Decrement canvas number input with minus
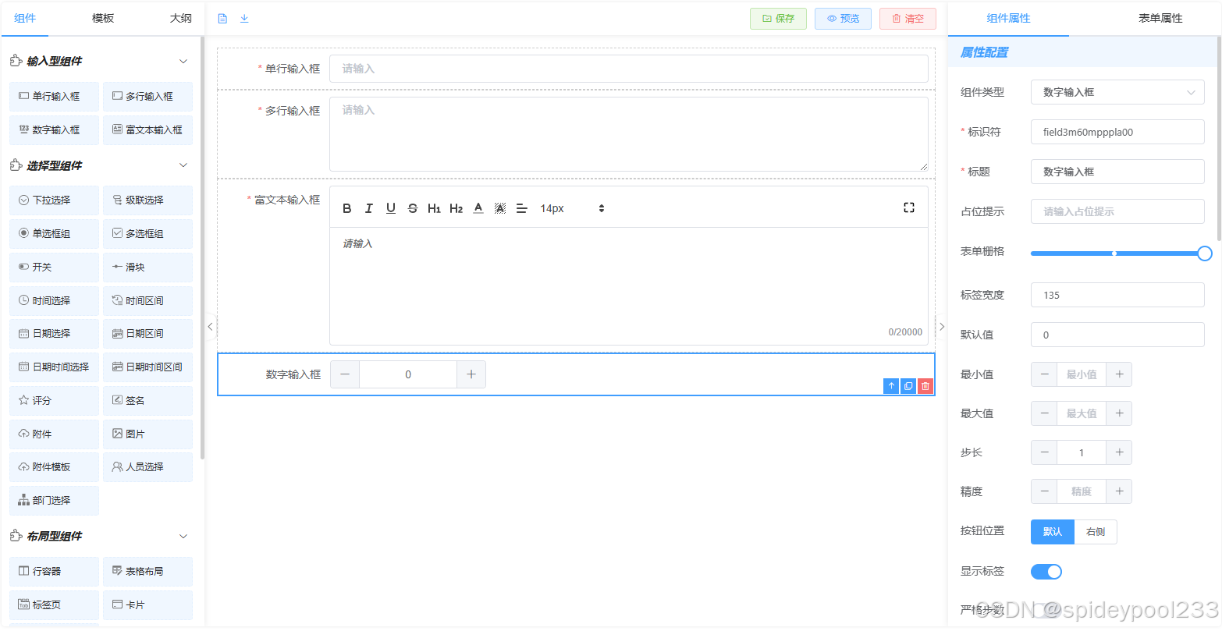 (x=345, y=374)
